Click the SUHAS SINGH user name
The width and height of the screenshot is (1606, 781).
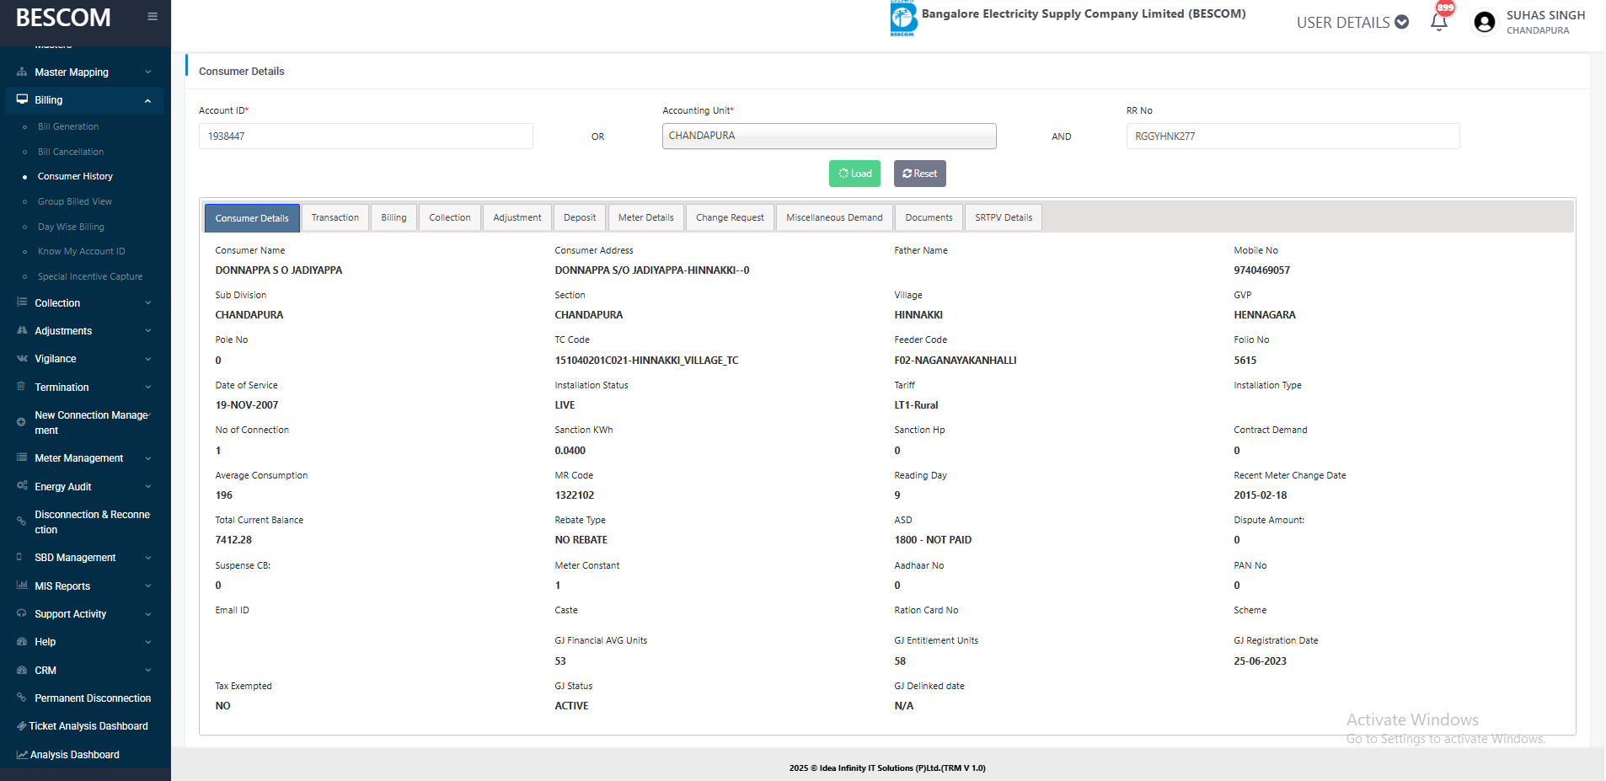click(x=1545, y=15)
